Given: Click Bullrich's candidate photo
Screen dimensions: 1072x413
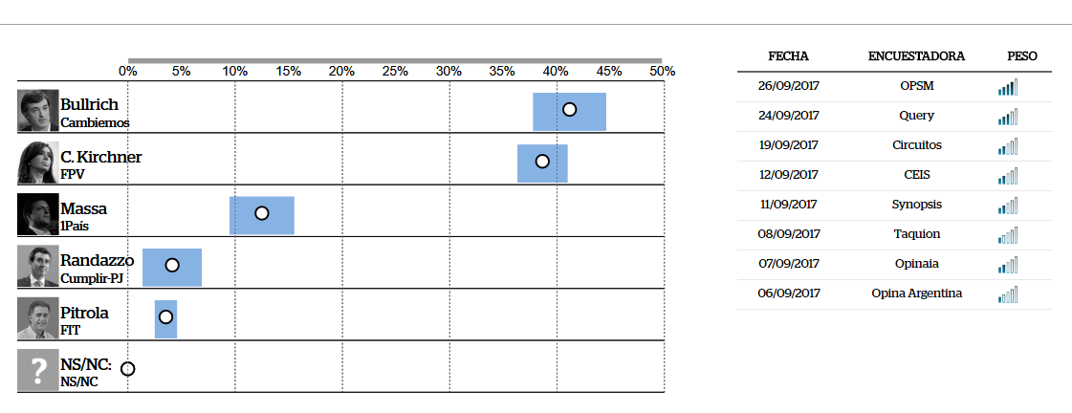Looking at the screenshot, I should 38,111.
